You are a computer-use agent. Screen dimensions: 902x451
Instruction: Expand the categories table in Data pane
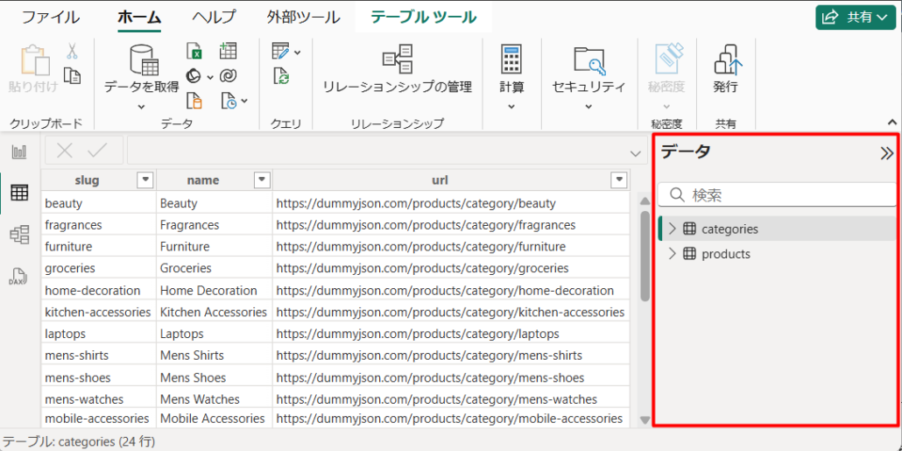click(673, 229)
